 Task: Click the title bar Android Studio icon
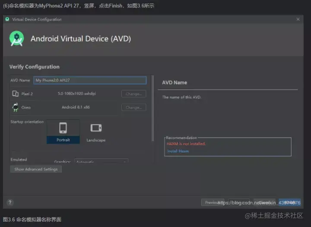[x=7, y=19]
